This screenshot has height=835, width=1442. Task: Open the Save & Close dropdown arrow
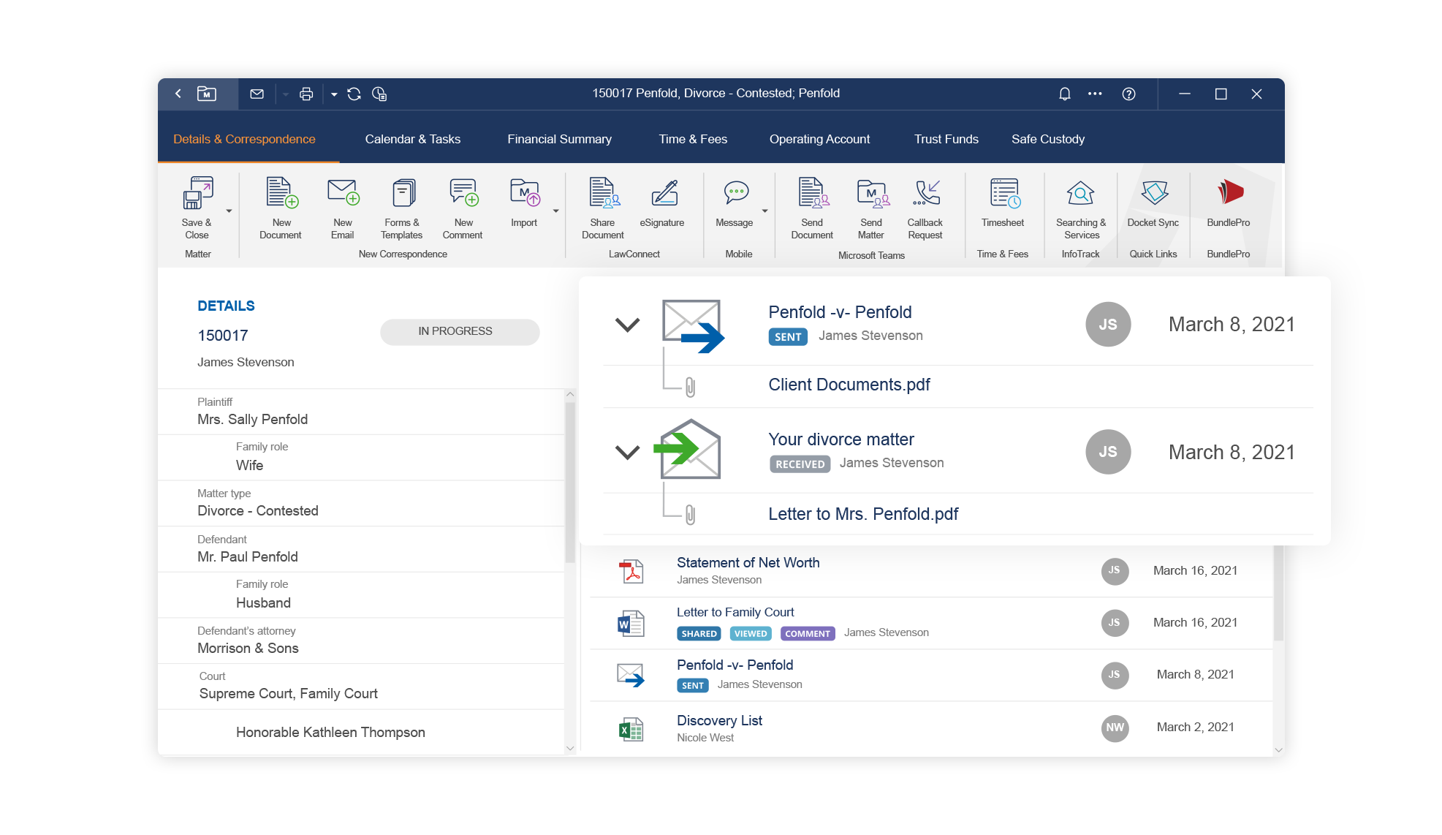click(229, 211)
